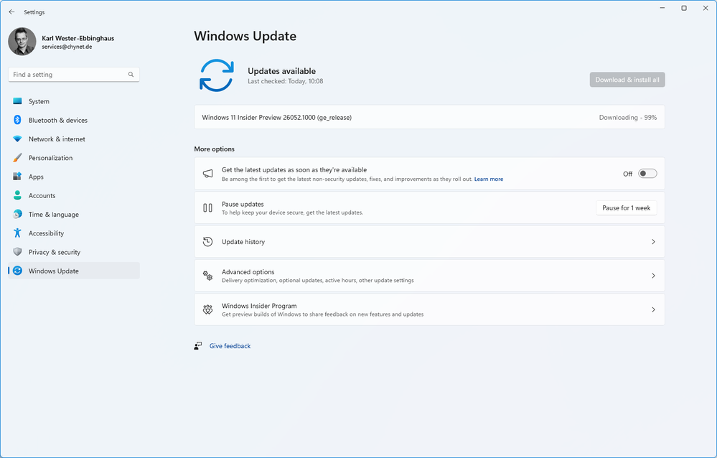Select Bluetooth & devices category

74,120
